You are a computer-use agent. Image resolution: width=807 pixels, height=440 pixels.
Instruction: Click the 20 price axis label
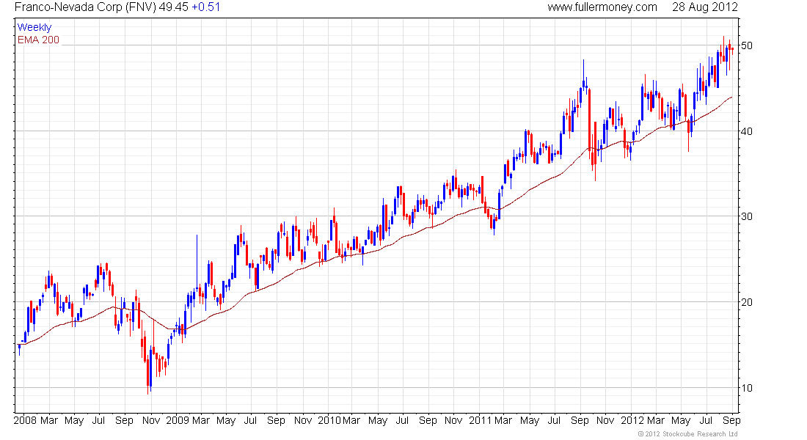[x=746, y=302]
